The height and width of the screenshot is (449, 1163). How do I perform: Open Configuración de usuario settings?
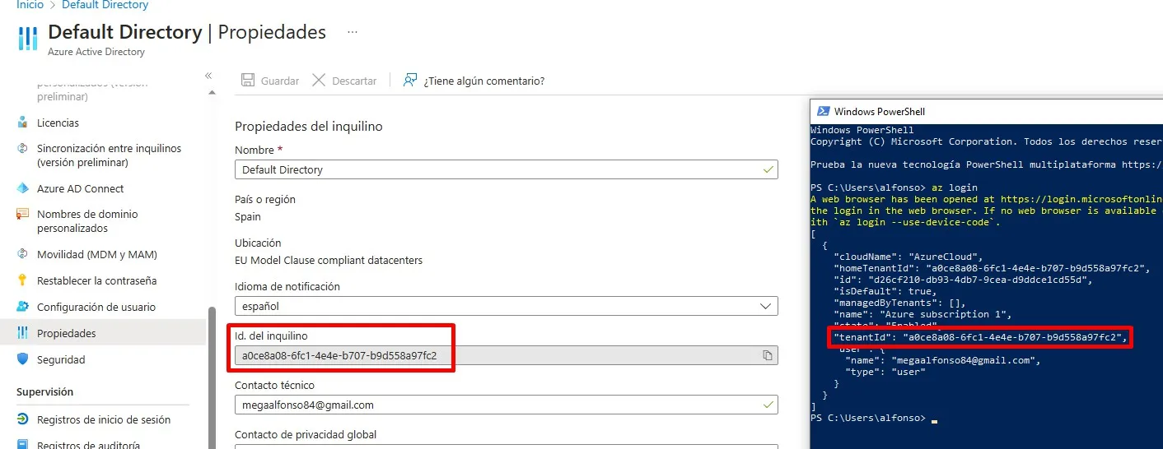96,307
